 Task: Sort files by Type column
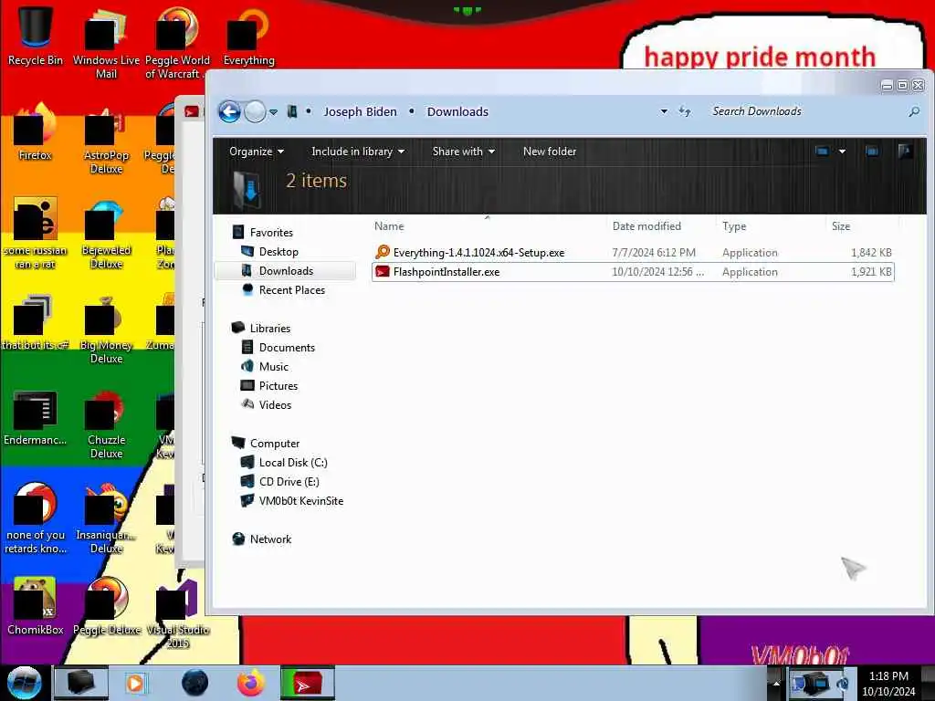(734, 226)
